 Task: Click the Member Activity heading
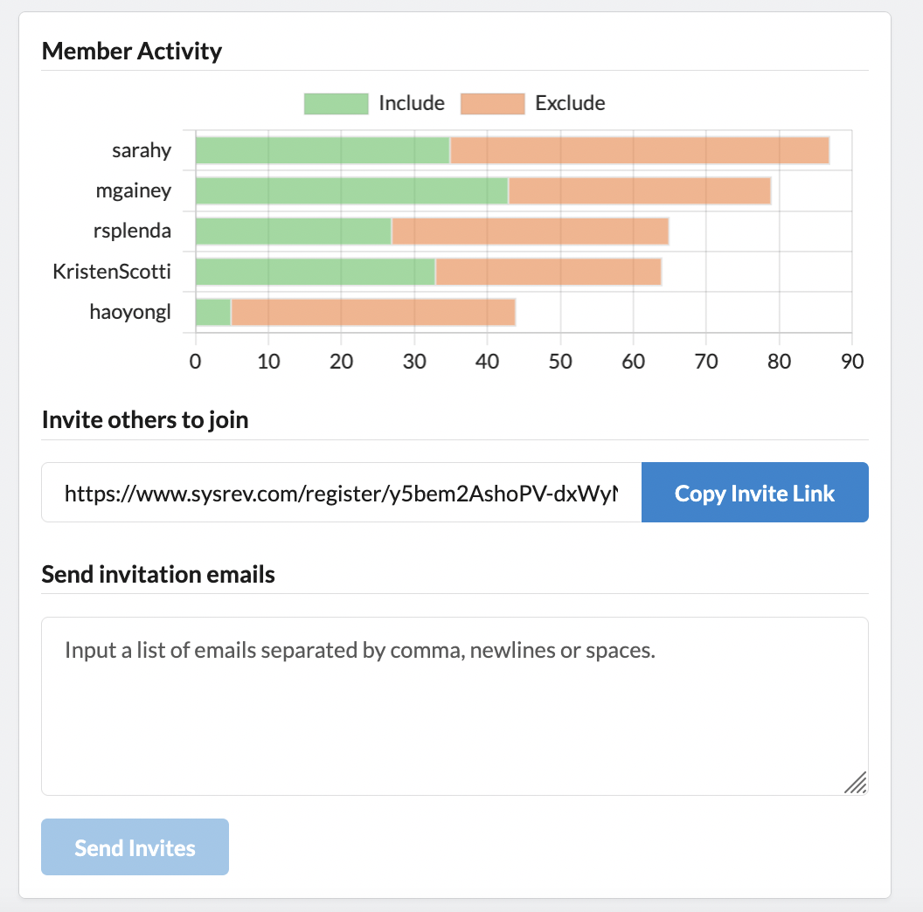click(x=132, y=52)
